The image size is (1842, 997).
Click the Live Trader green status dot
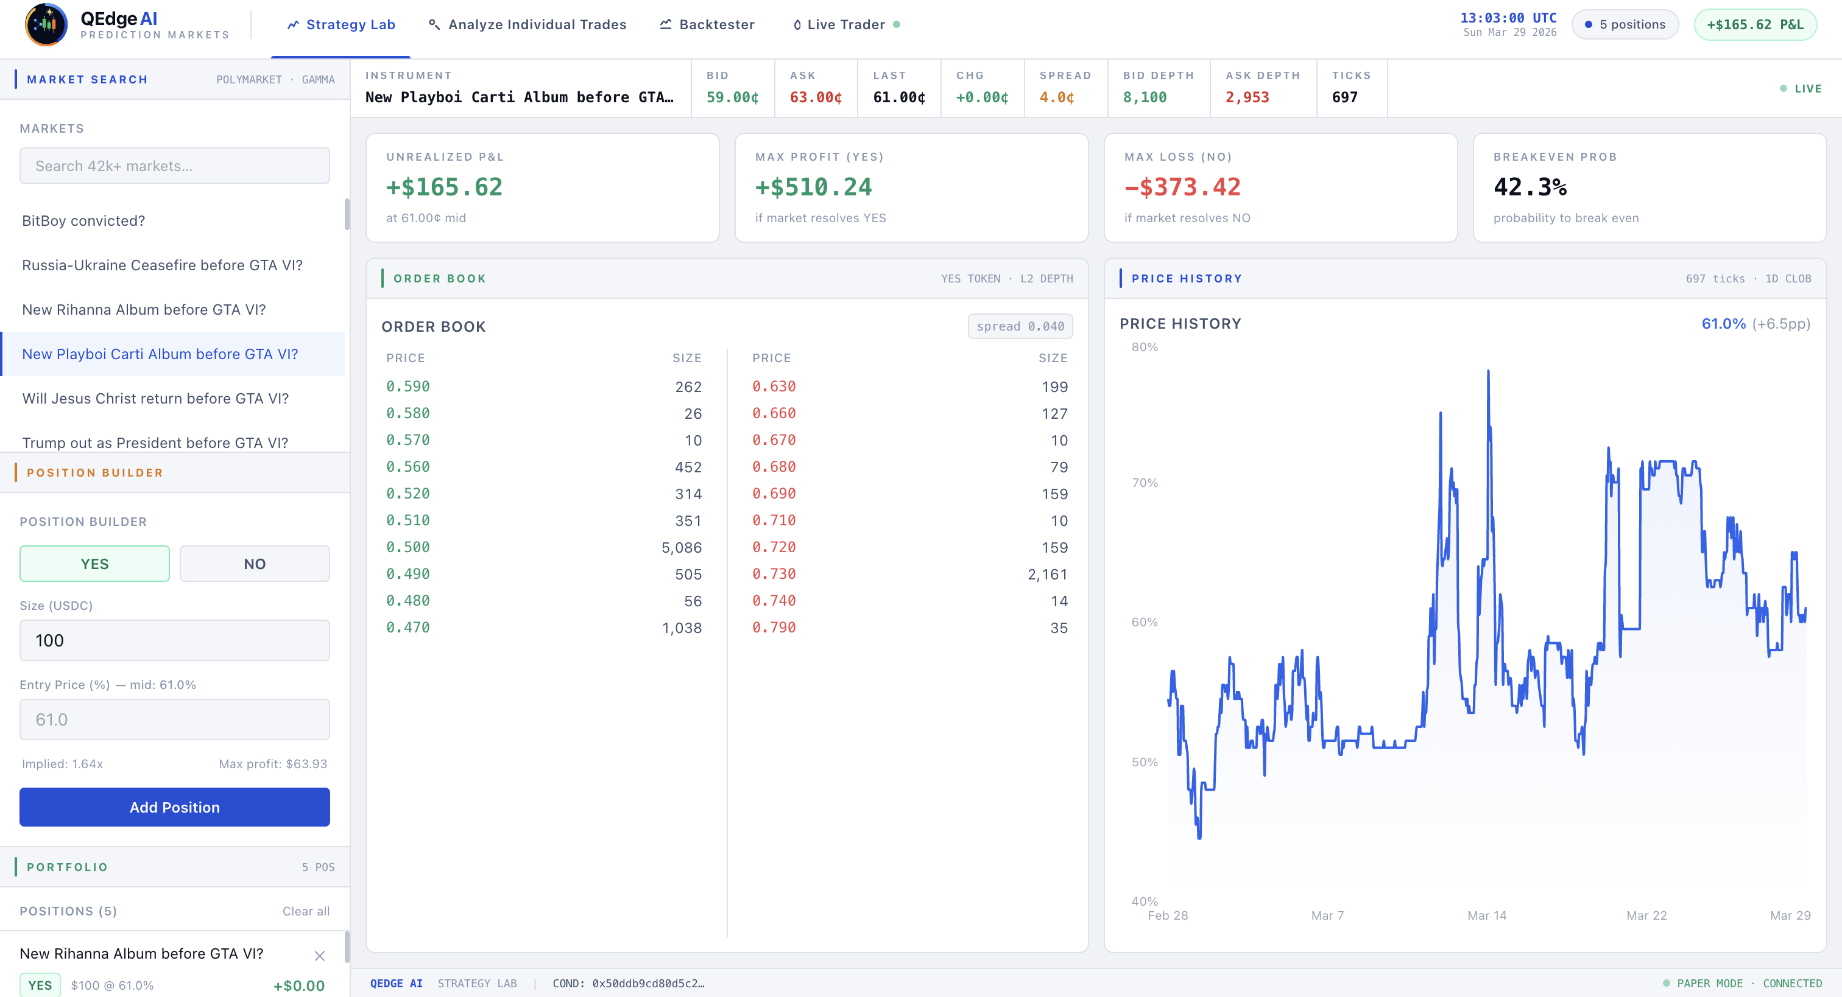pos(897,24)
